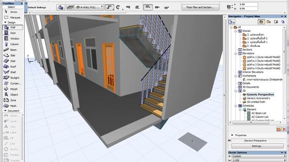
Task: Choose the Window tool
Action: click(13, 39)
